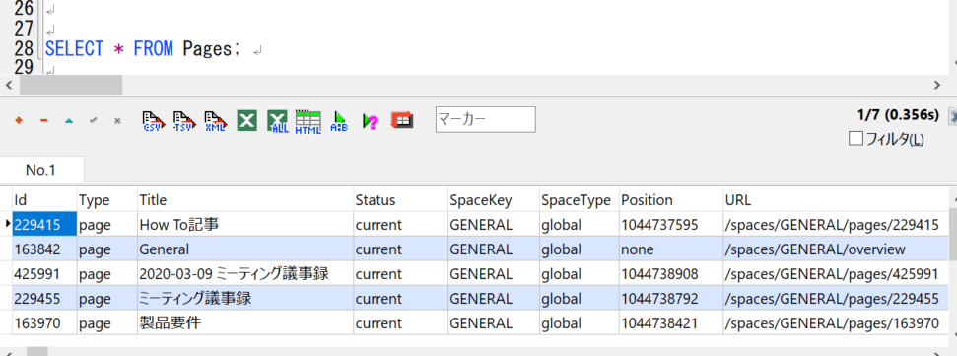Click the SpaceKey column header
This screenshot has width=957, height=356.
tap(493, 199)
